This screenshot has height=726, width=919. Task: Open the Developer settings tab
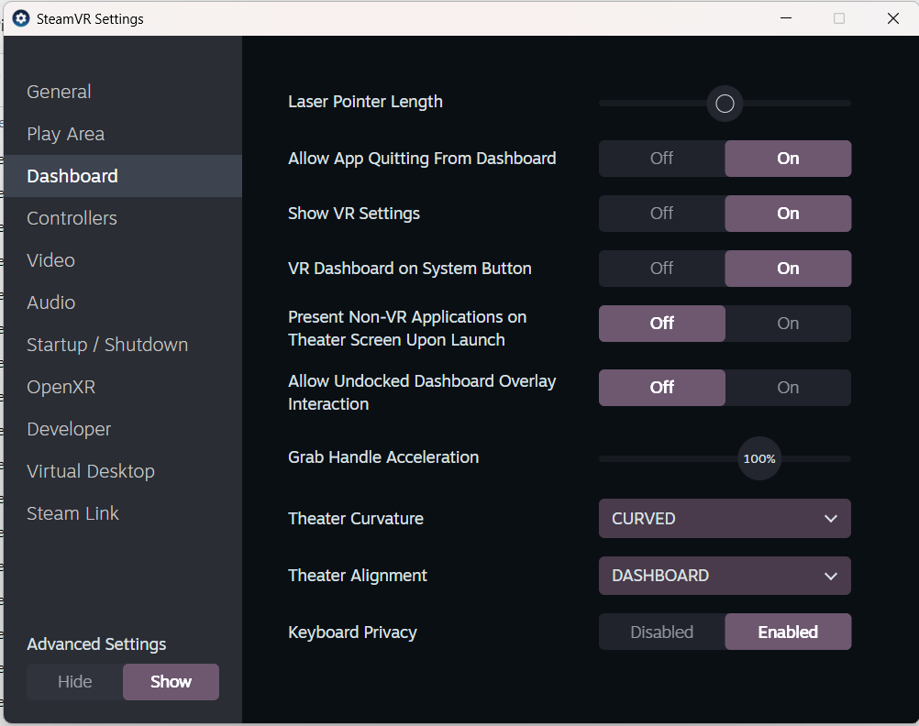(123, 429)
